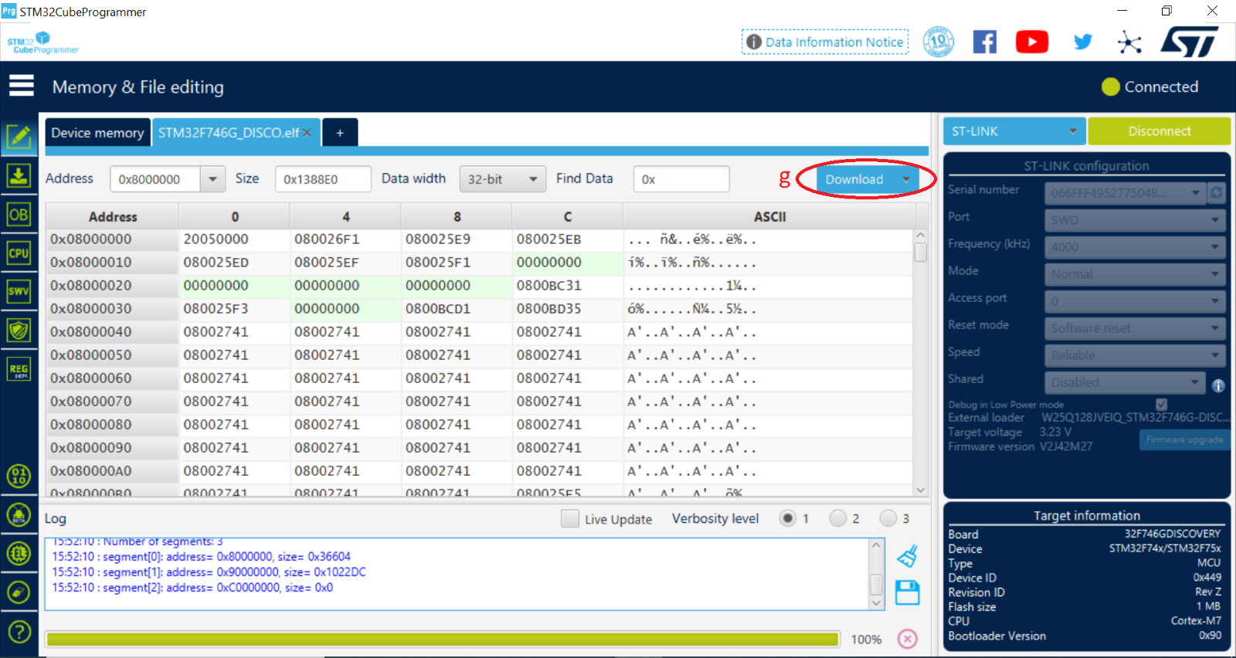Open the Facebook link icon
Viewport: 1236px width, 658px height.
point(984,42)
